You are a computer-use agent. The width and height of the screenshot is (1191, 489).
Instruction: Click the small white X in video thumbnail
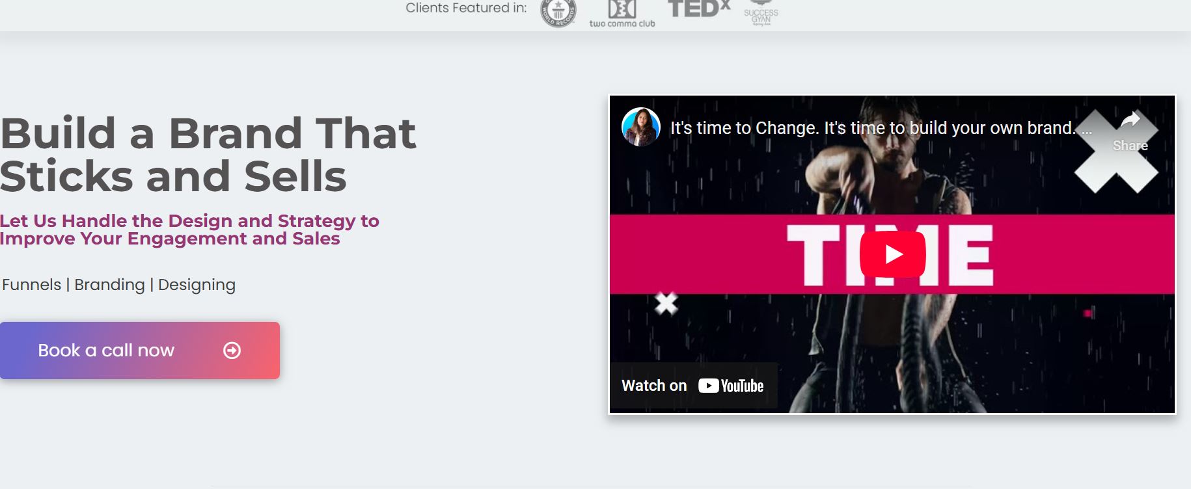coord(666,303)
